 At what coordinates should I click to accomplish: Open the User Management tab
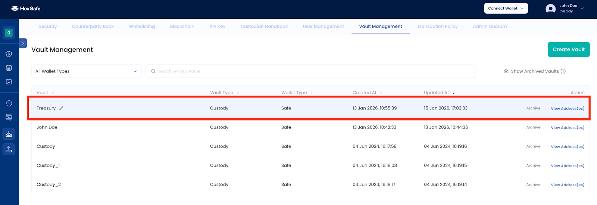[323, 27]
